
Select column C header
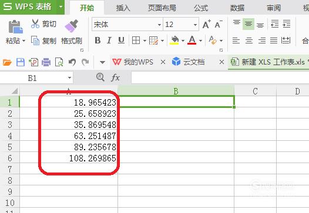pos(255,91)
